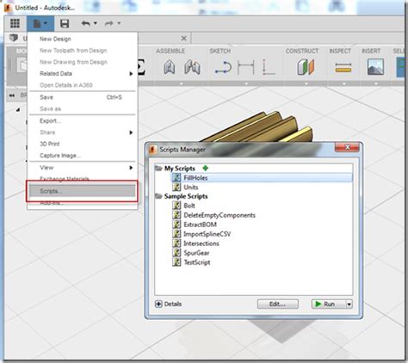Choose Capture Image... menu entry
This screenshot has width=408, height=363.
[x=83, y=156]
